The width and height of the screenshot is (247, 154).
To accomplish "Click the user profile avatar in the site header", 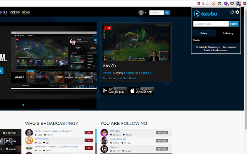I will coord(141,13).
